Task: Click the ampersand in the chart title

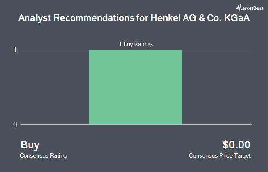Action: [x=202, y=18]
